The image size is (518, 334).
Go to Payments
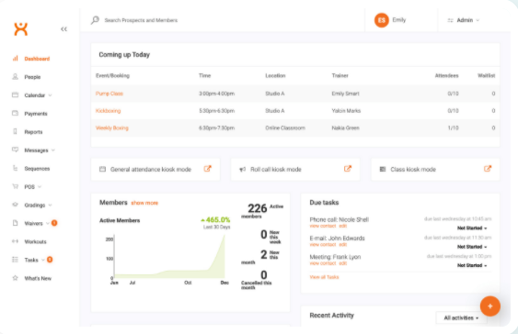coord(36,114)
